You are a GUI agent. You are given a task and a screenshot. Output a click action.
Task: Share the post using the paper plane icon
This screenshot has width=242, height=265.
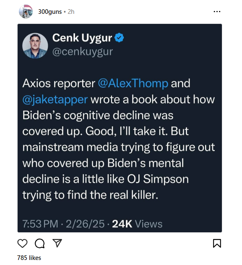[57, 243]
